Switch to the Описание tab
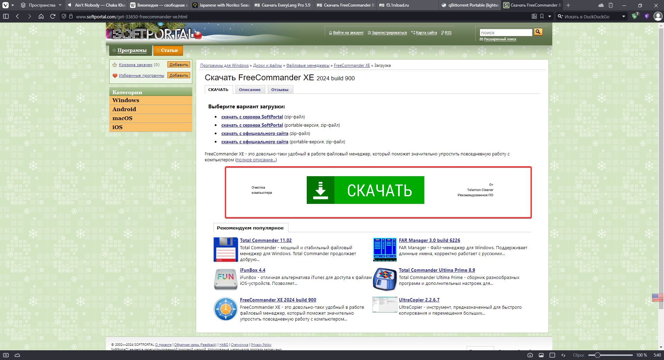The height and width of the screenshot is (360, 664). [x=249, y=90]
